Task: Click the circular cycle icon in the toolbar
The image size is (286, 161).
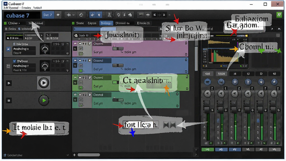Action: [118, 15]
